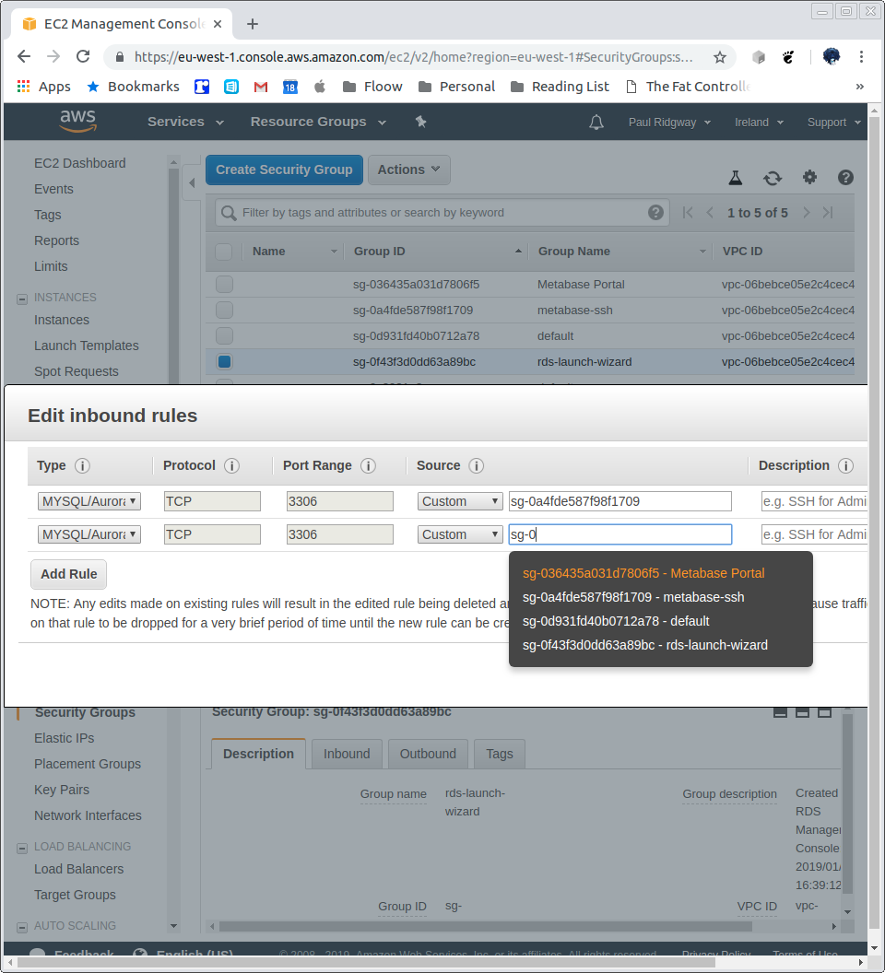The image size is (885, 973).
Task: Open the first rule's Type dropdown
Action: click(x=88, y=500)
